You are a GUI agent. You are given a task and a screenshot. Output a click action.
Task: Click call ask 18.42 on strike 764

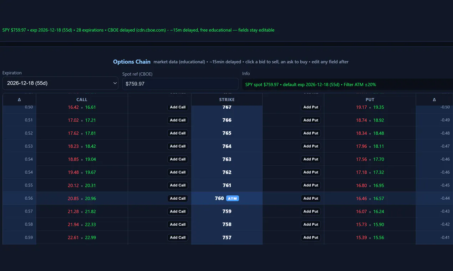point(91,146)
